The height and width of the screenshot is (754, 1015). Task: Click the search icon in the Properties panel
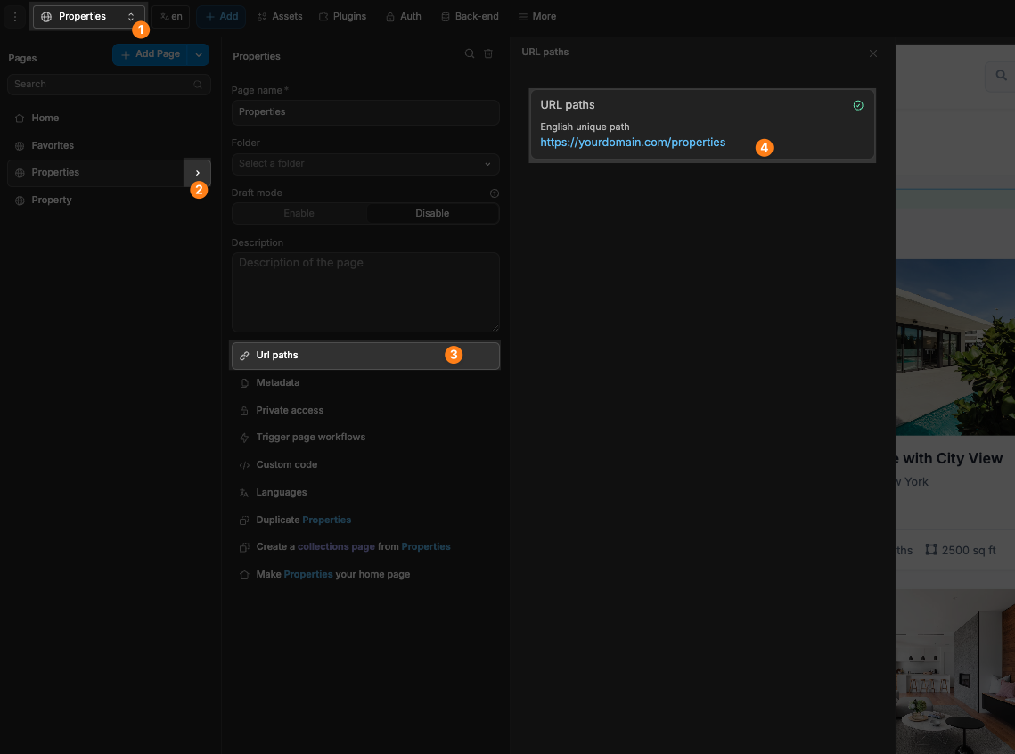(x=469, y=53)
